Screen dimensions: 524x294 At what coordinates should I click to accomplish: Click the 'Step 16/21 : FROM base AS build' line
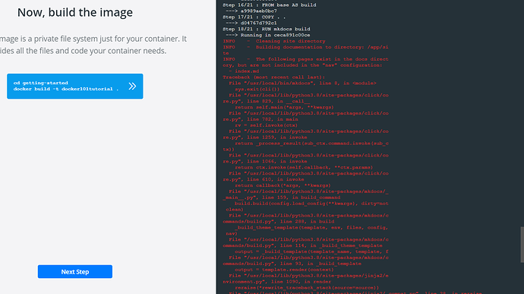pos(270,5)
